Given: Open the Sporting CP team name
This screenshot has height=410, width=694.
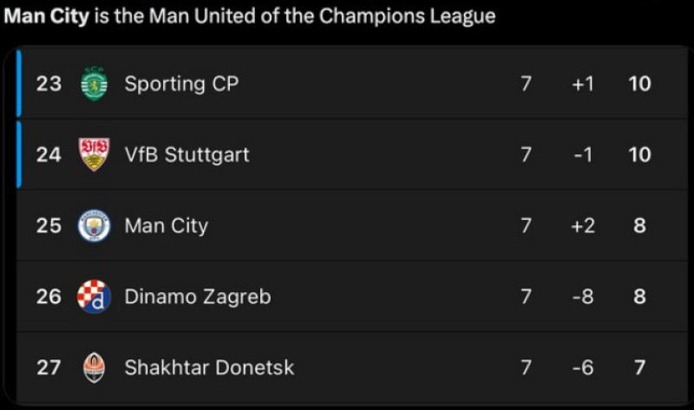Looking at the screenshot, I should (181, 84).
